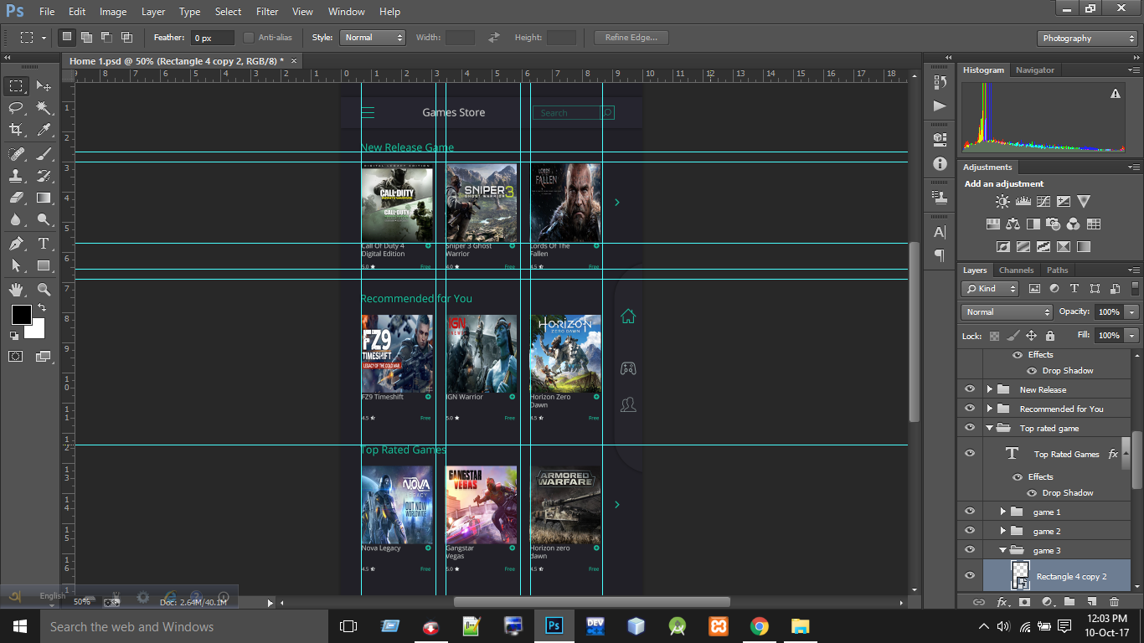Select the Crop tool

coord(16,130)
